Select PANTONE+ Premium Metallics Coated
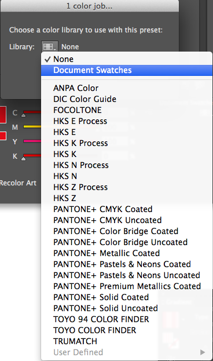The width and height of the screenshot is (213, 361). [127, 286]
